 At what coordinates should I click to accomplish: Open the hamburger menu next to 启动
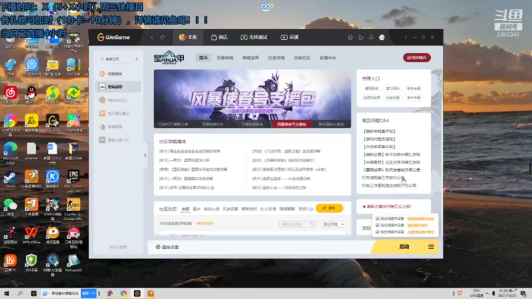[x=431, y=247]
